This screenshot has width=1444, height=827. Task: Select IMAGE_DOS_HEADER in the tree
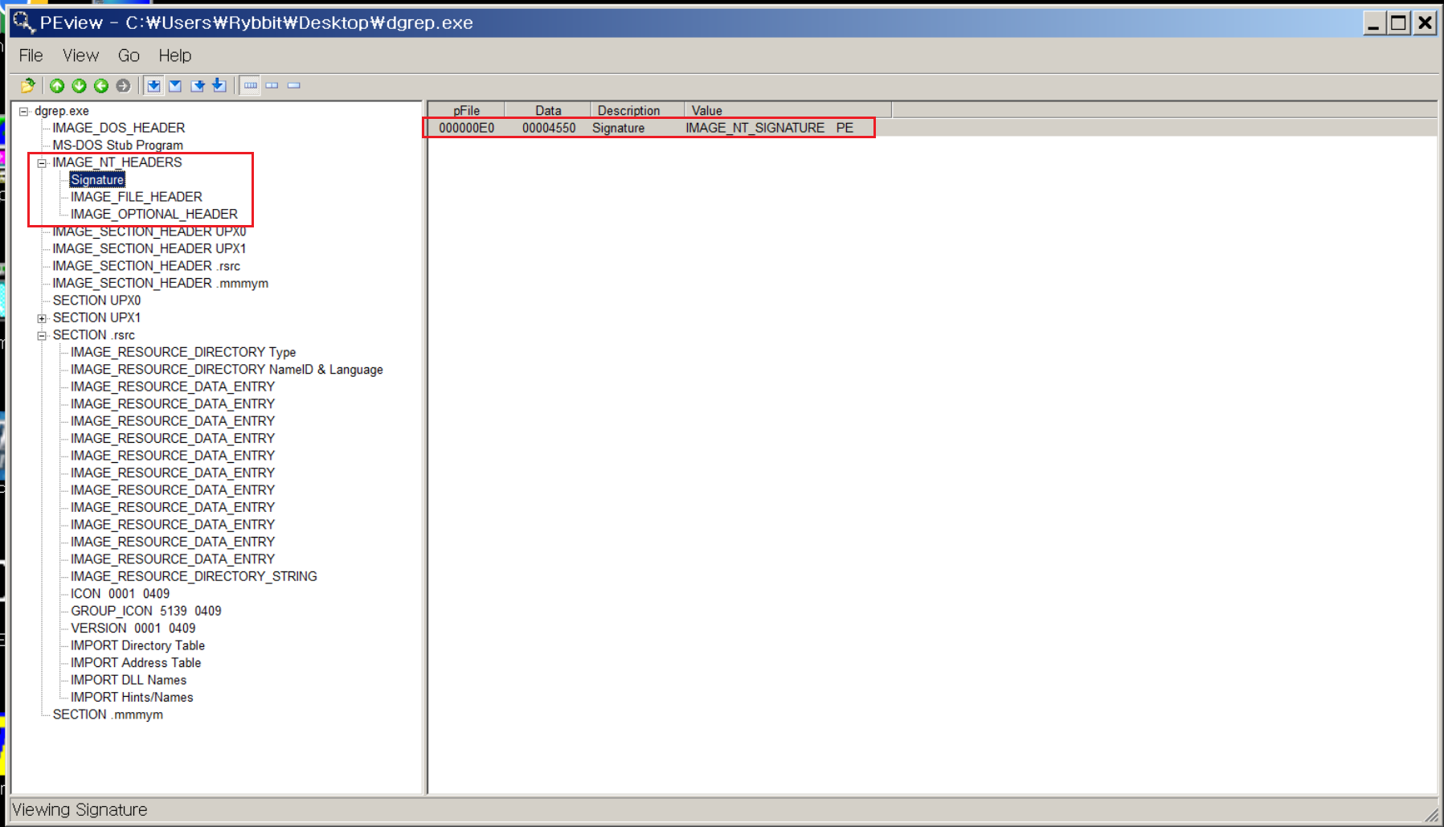[119, 128]
